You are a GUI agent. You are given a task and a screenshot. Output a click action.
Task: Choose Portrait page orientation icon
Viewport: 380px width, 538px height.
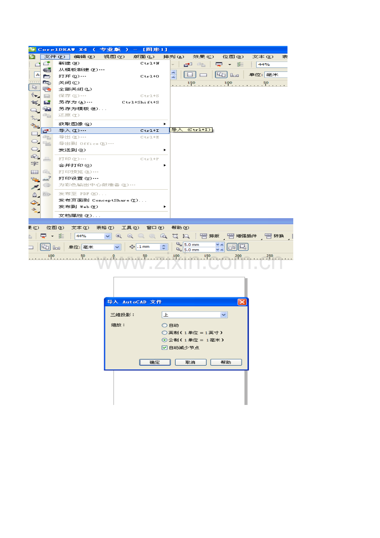(x=190, y=75)
